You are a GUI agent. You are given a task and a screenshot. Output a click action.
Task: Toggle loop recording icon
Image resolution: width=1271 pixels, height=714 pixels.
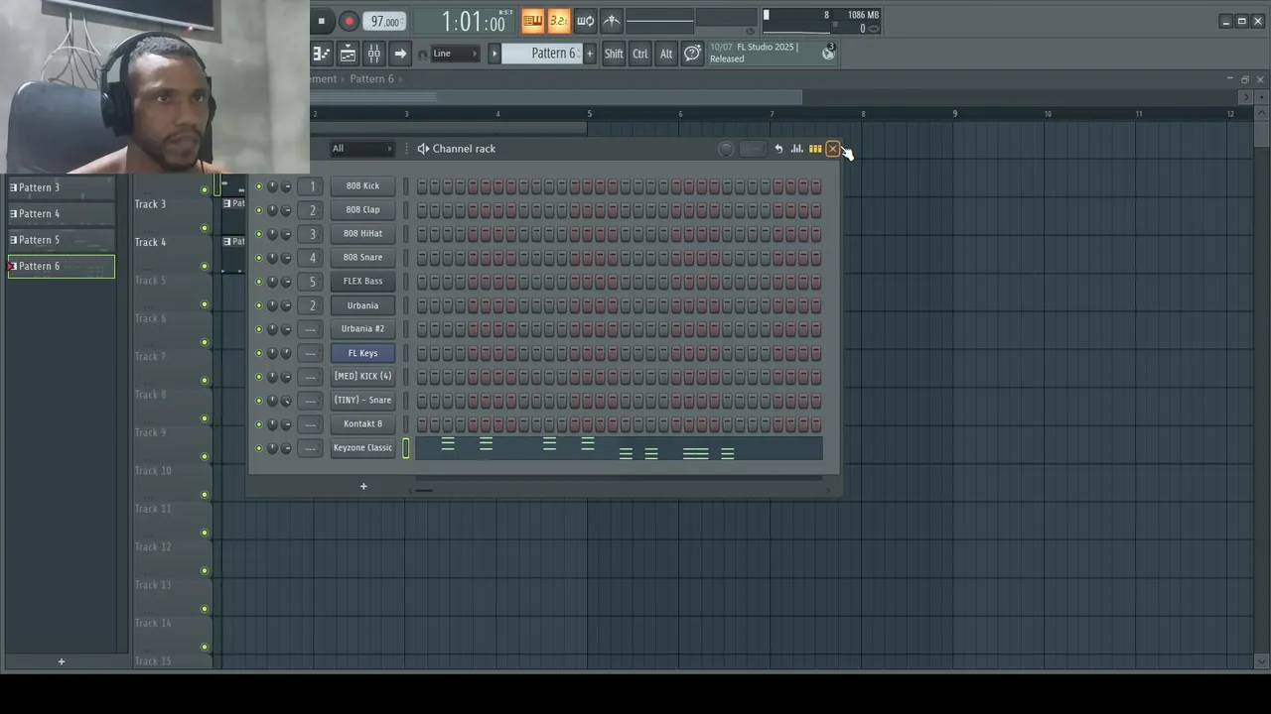585,21
